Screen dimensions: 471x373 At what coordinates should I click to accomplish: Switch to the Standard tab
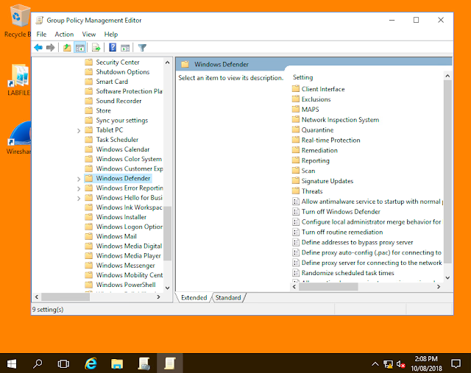click(228, 297)
